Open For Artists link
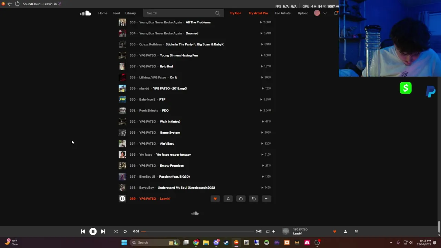Screen dimensions: 441x248 point(283,13)
